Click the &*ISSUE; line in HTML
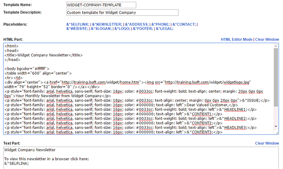Image resolution: width=283 pixels, height=169 pixels. pyautogui.click(x=137, y=100)
